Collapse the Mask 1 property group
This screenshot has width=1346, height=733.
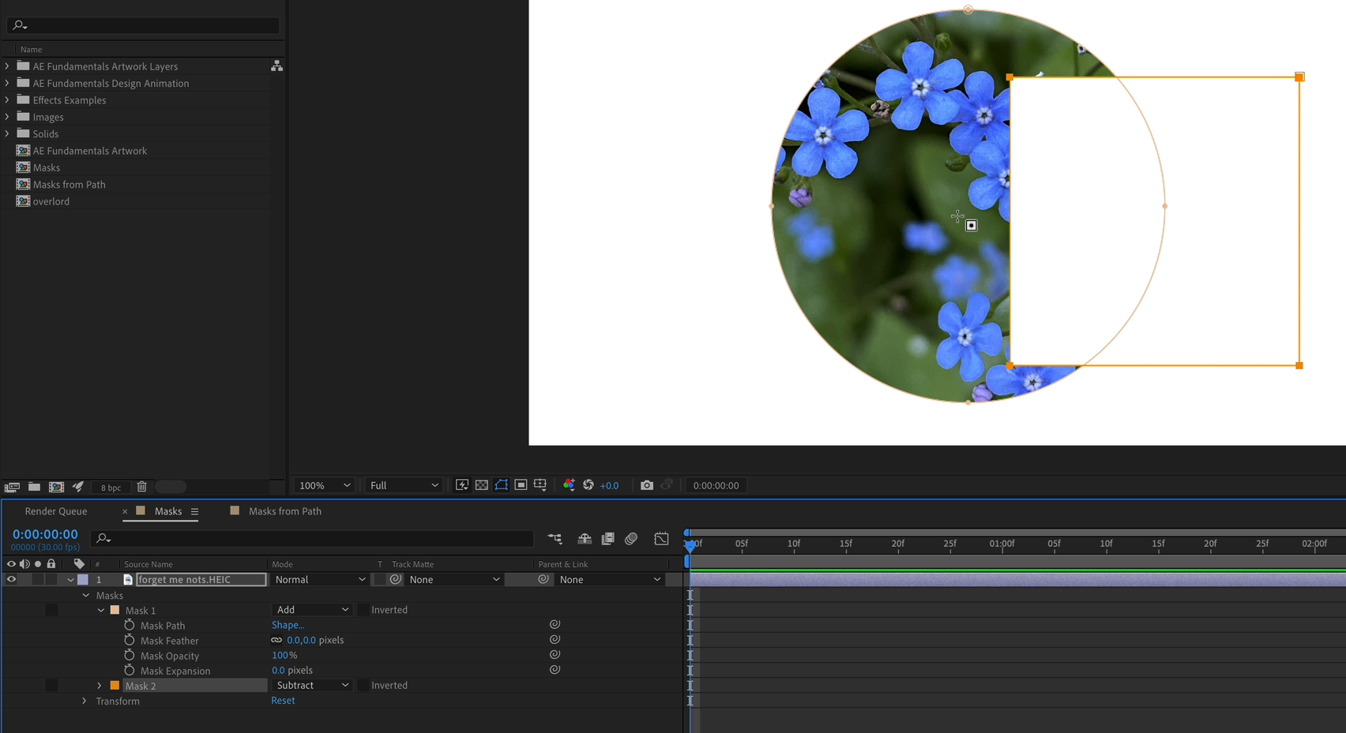(x=100, y=609)
